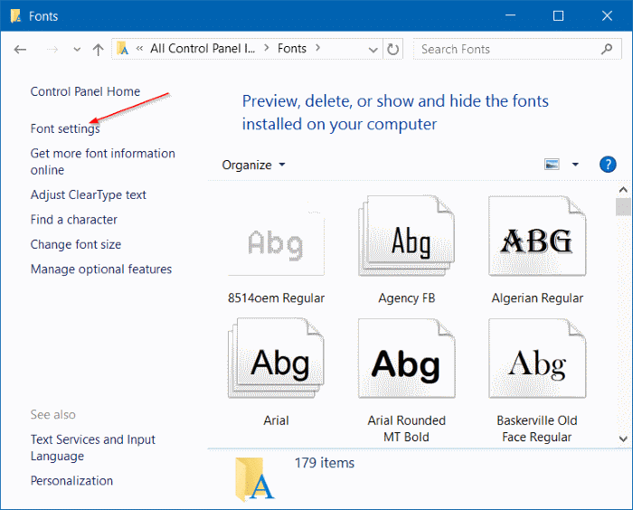
Task: Open the Organize menu
Action: click(253, 165)
